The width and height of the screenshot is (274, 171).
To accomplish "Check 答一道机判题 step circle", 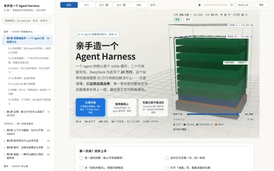I will (81, 158).
